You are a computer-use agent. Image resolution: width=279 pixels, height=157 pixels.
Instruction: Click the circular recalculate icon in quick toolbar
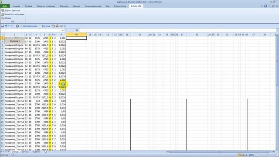coord(17,26)
